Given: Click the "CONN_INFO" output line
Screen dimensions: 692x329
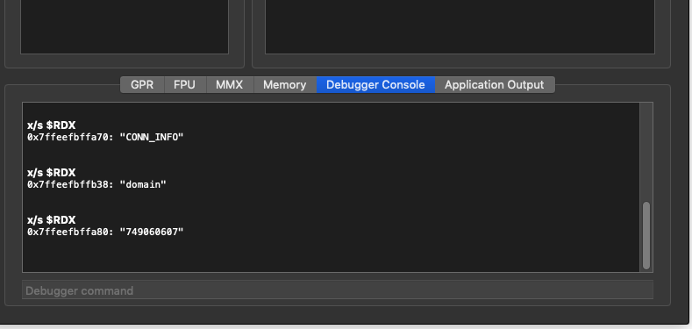Looking at the screenshot, I should point(105,138).
